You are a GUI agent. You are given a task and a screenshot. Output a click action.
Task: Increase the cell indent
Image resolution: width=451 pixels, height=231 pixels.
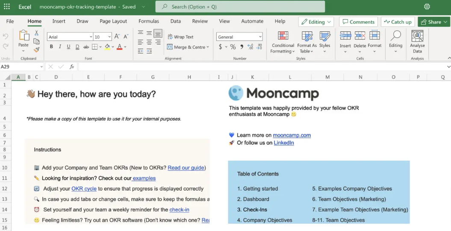coord(149,51)
